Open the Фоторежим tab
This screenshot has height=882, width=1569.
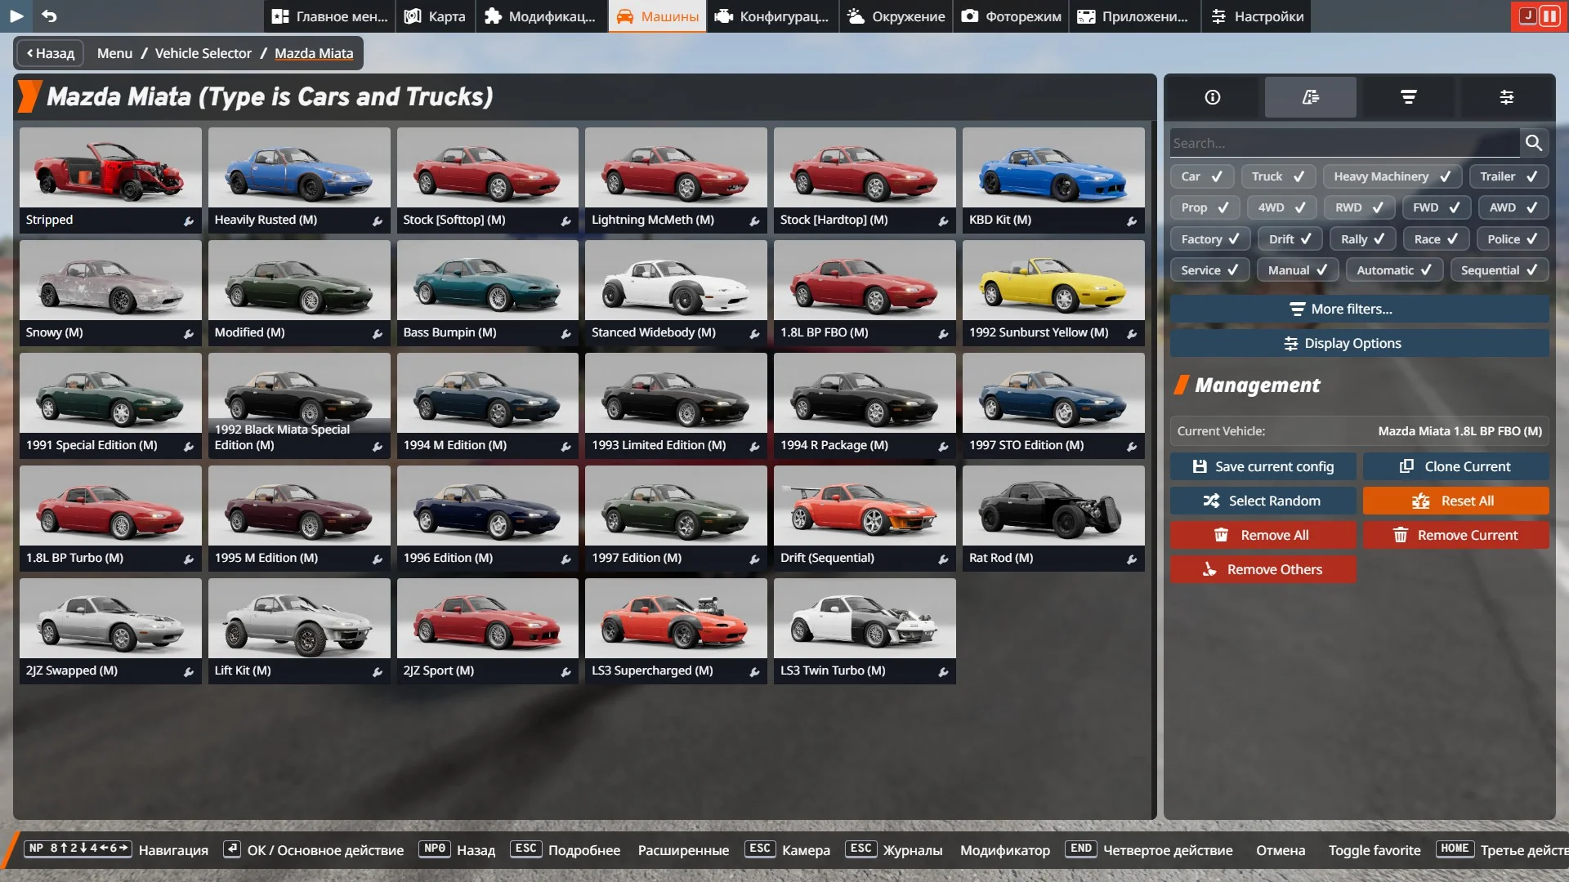point(1012,16)
